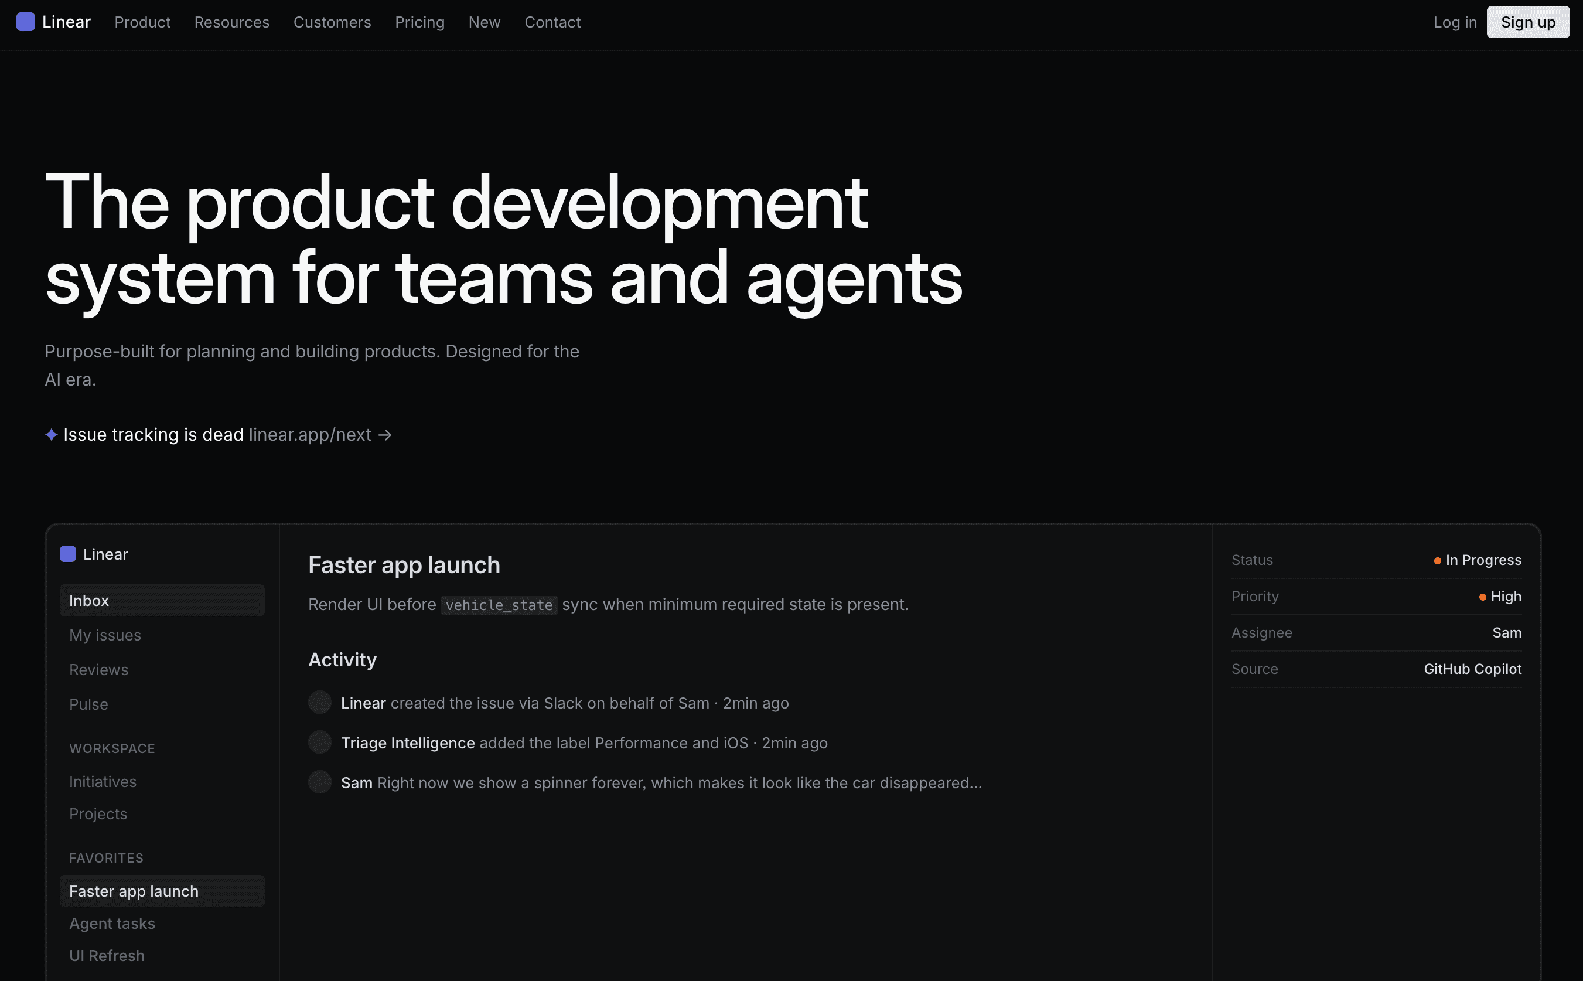1583x981 pixels.
Task: Go to the Pricing page
Action: (x=419, y=22)
